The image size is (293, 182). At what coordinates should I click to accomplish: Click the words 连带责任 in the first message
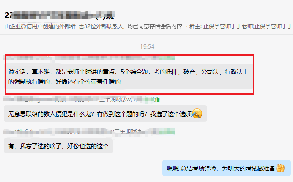(97, 82)
